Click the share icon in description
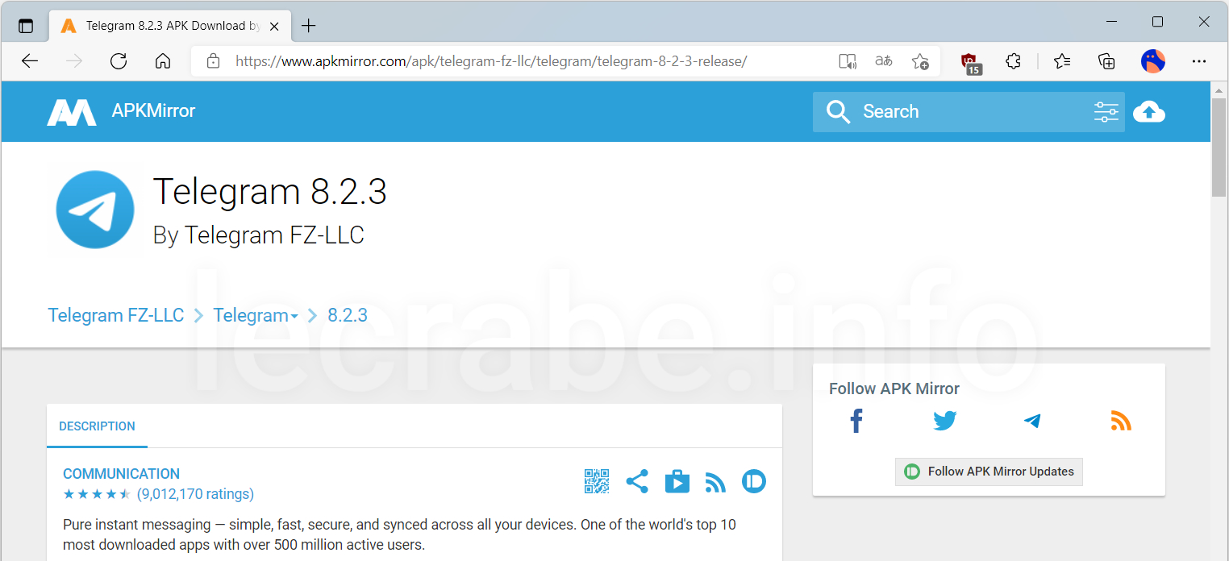This screenshot has width=1229, height=561. [637, 482]
